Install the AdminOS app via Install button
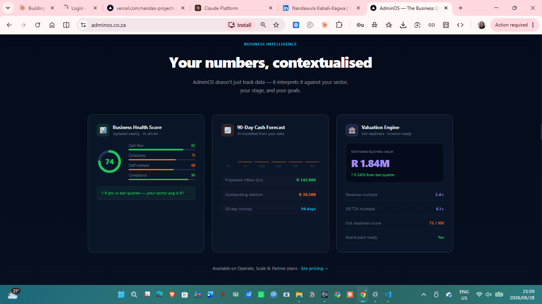The image size is (542, 304). (240, 25)
